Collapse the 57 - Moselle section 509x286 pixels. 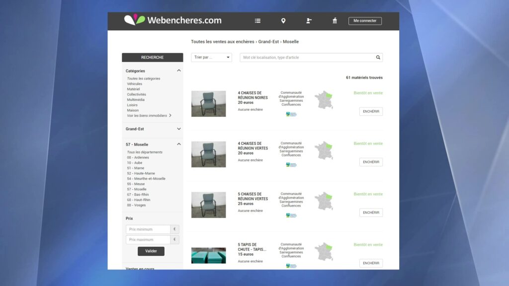point(179,144)
